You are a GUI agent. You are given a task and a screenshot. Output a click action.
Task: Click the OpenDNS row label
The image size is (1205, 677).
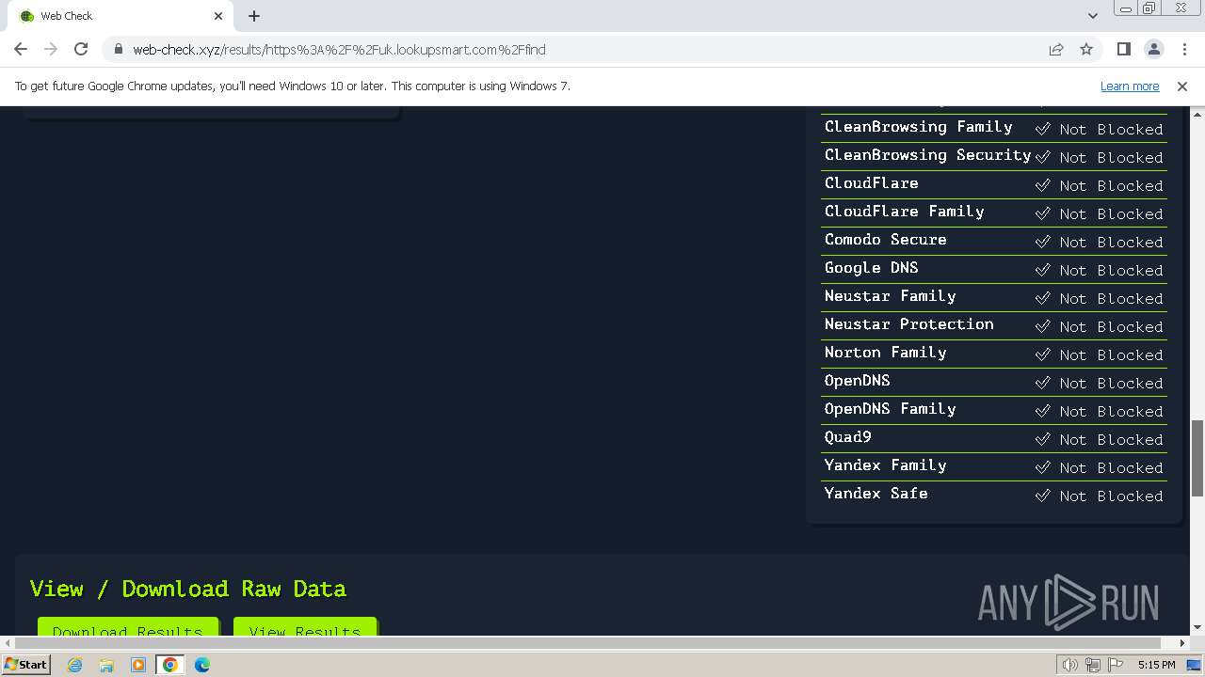(857, 381)
